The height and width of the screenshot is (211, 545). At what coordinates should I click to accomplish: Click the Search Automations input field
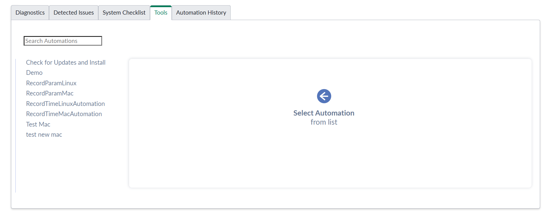point(63,41)
